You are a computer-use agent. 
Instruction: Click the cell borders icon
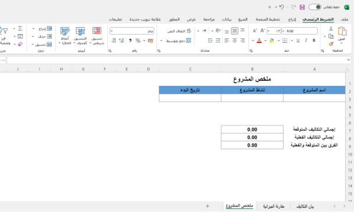point(285,41)
